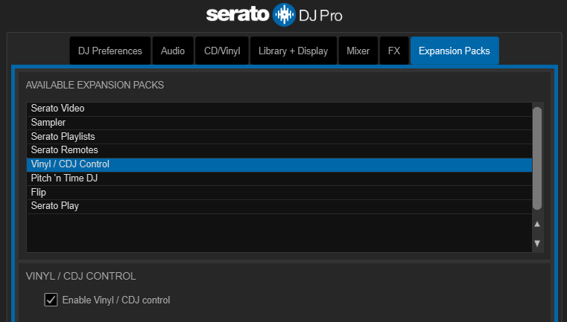Click the scroll up arrow in list
This screenshot has width=567, height=322.
(537, 224)
